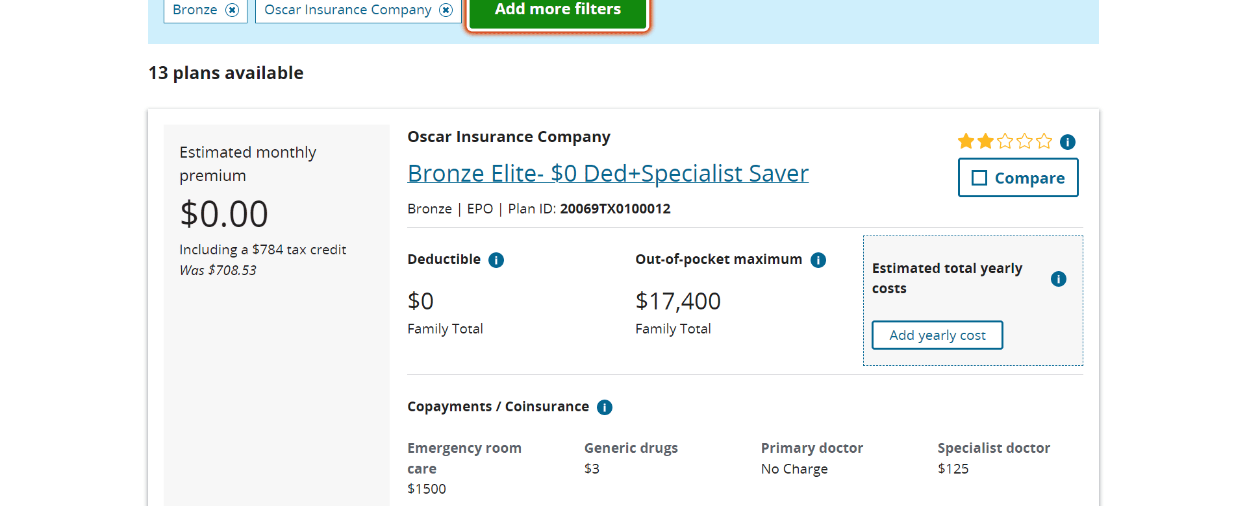Click the Estimated total yearly costs info icon

(x=1059, y=279)
